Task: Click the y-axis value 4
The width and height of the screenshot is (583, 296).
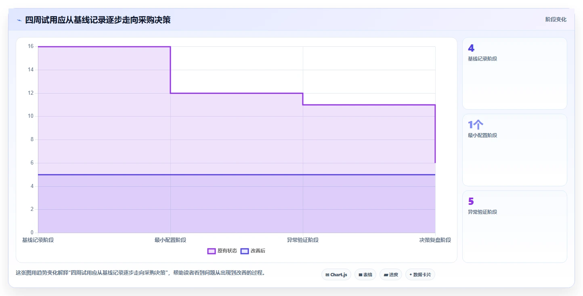Action: [32, 186]
